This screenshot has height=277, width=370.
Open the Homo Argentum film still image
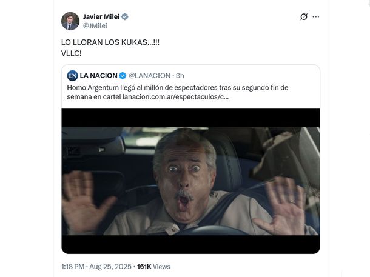(190, 181)
